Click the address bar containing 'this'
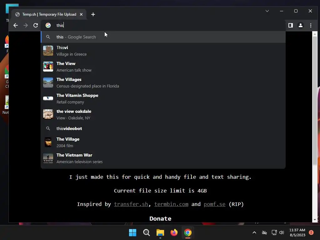 [163, 25]
